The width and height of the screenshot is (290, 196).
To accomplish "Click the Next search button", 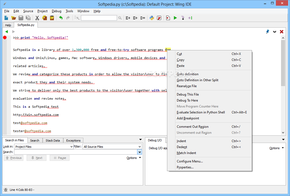I will point(36,158).
